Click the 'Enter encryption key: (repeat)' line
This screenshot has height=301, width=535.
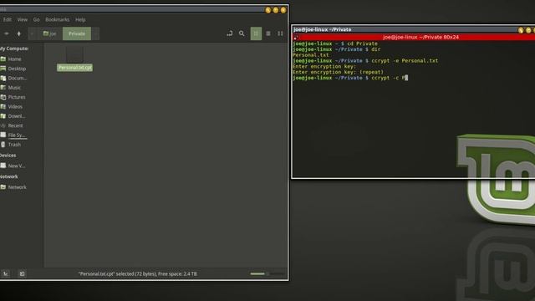coord(338,73)
